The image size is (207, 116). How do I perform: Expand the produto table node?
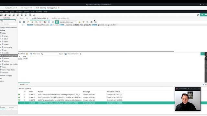[x=1, y=61]
